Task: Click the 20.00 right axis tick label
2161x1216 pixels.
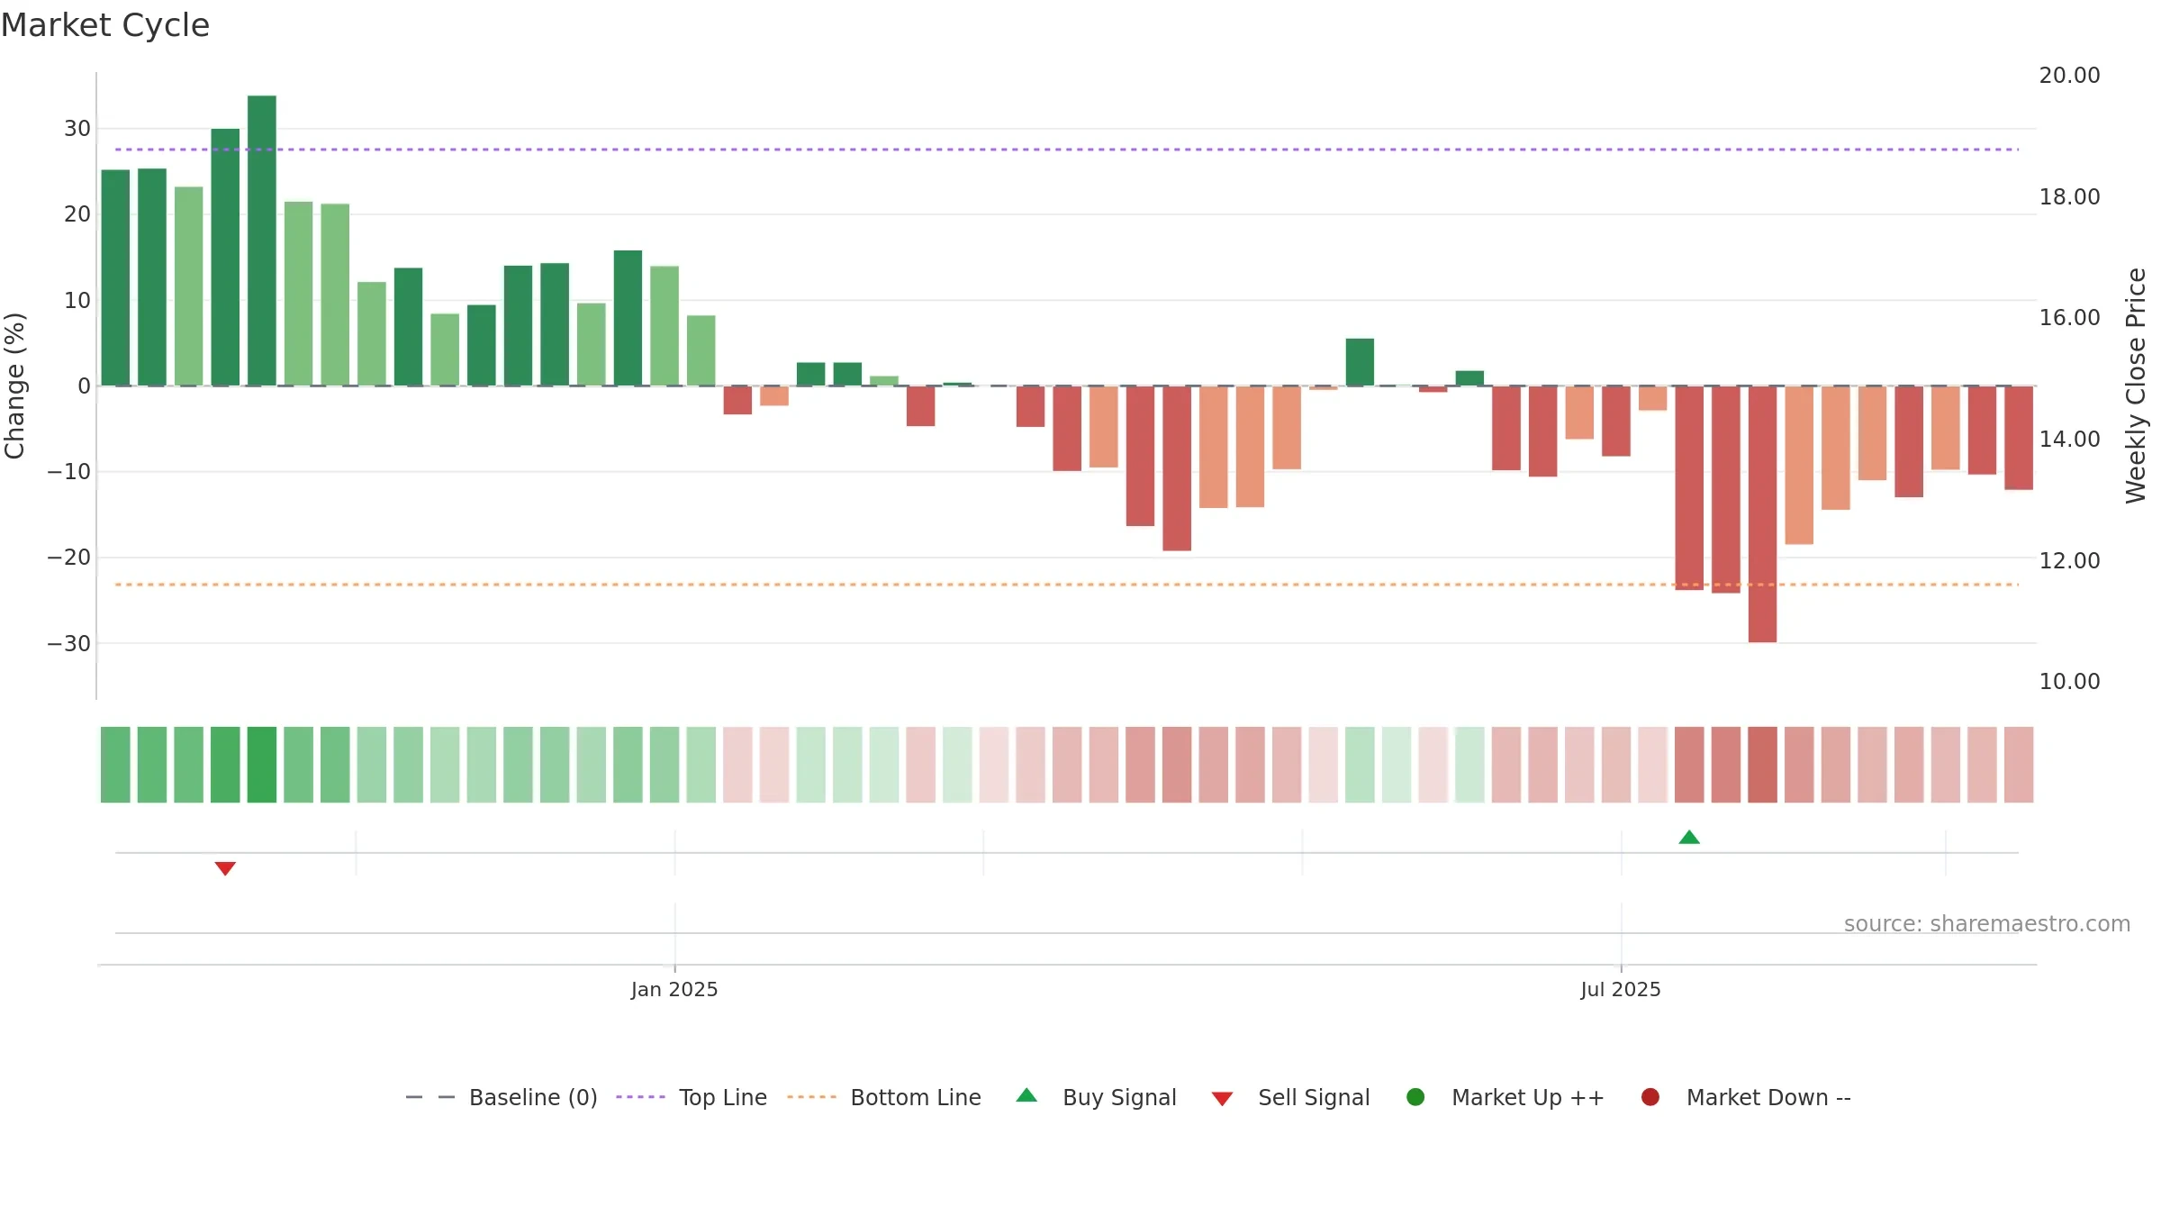Action: point(2069,76)
